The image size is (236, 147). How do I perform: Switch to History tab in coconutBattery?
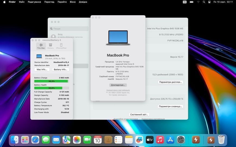(x=50, y=46)
